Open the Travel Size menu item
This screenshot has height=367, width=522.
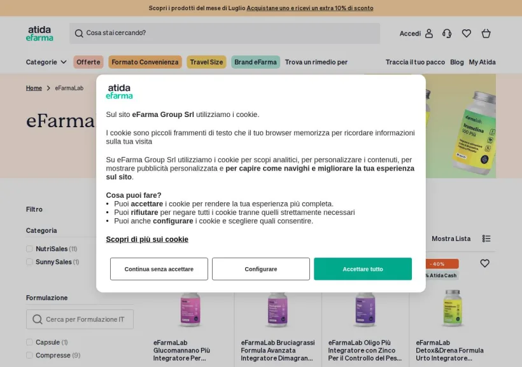point(206,62)
